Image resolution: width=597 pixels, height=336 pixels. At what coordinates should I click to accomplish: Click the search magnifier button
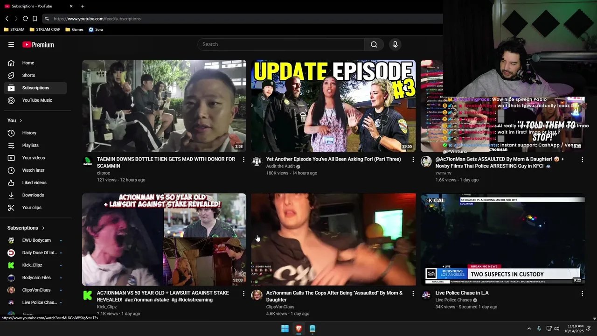click(x=374, y=44)
